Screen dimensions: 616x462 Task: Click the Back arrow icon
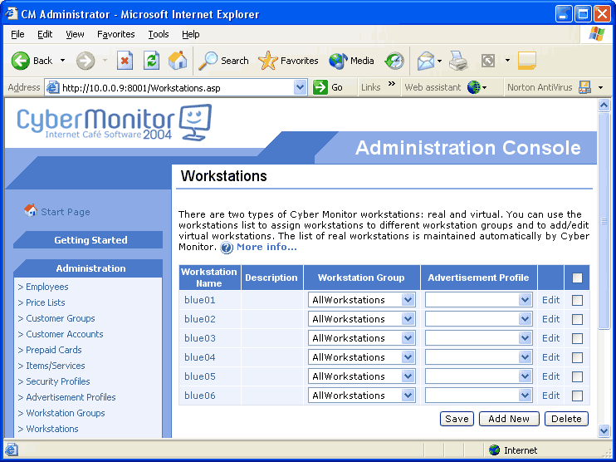pyautogui.click(x=21, y=61)
